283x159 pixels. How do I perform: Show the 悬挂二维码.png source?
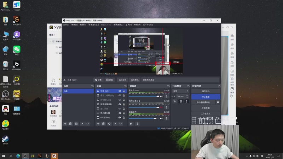click(120, 95)
